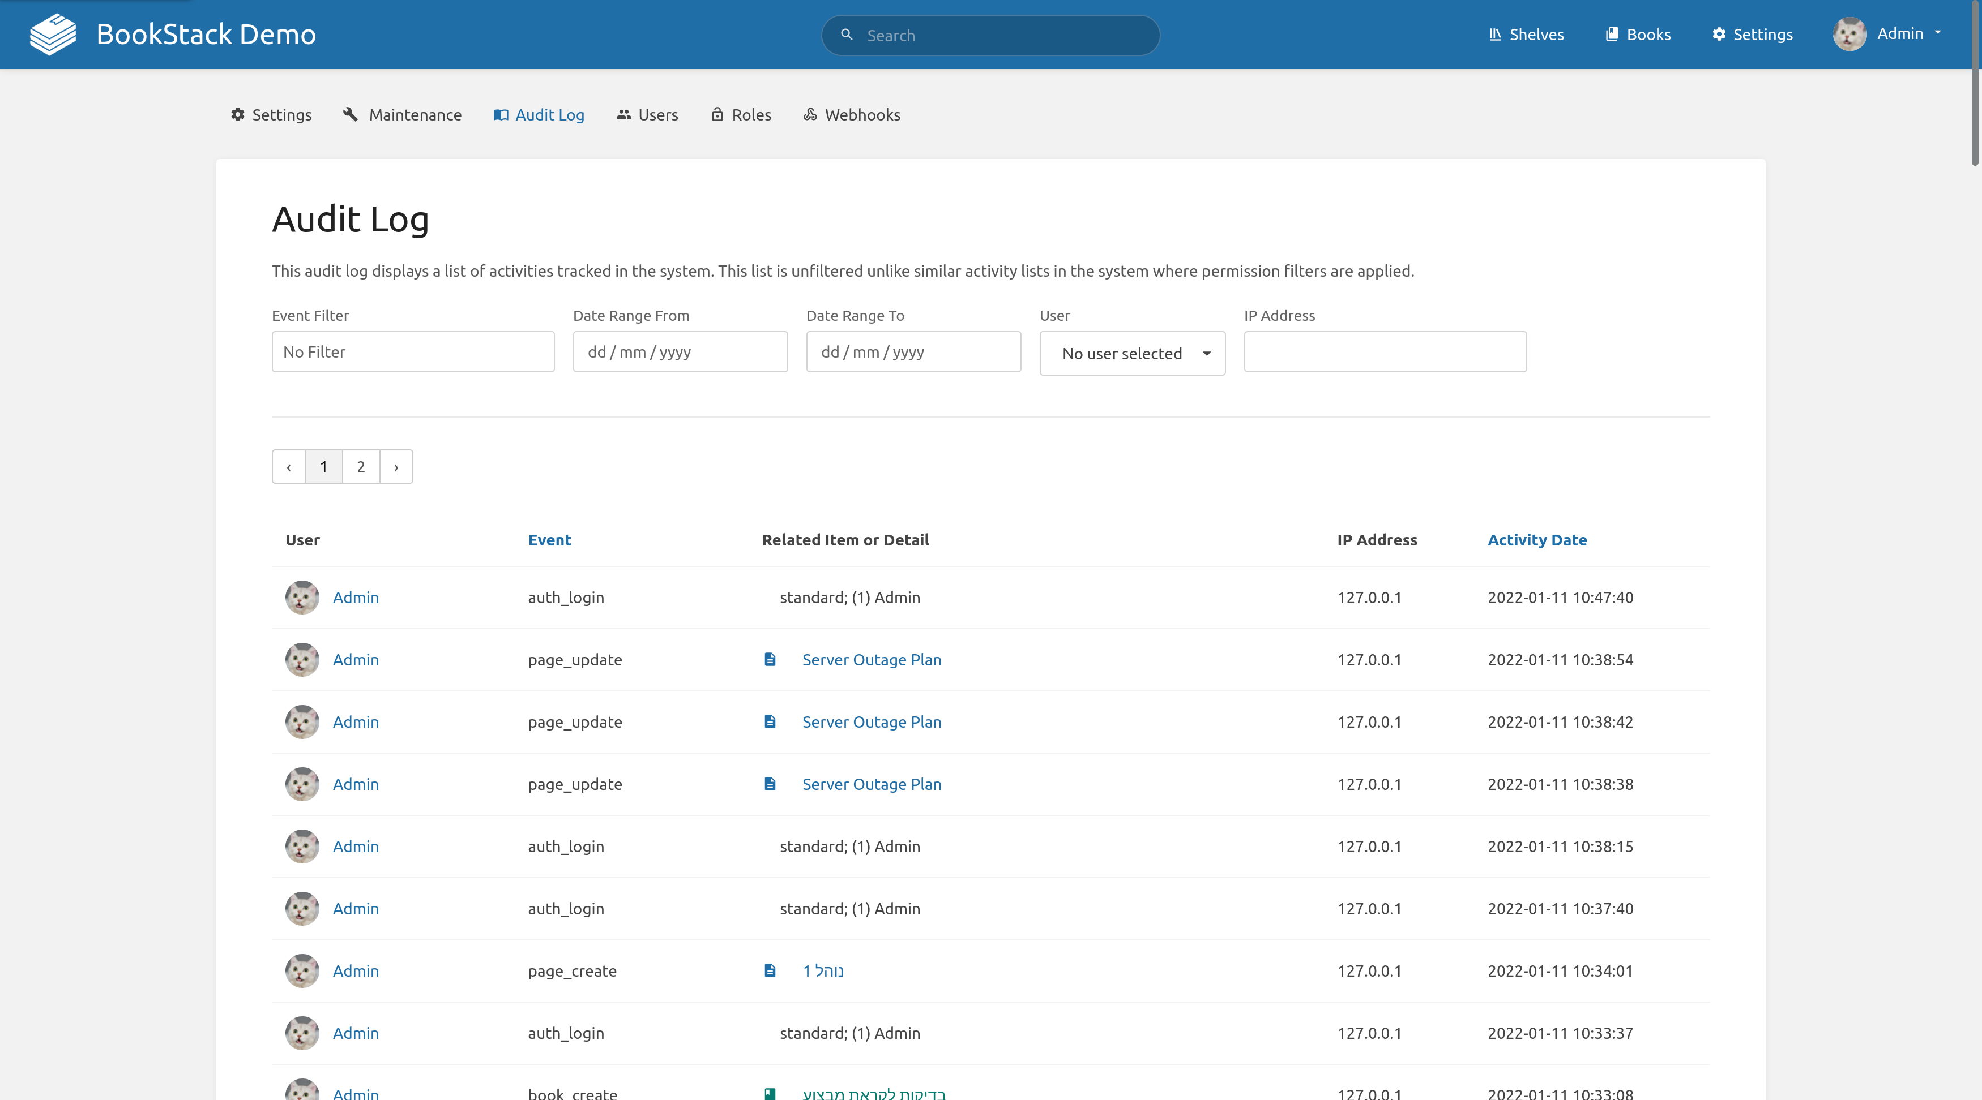Click the Books icon in the top navbar
The image size is (1982, 1100).
pyautogui.click(x=1613, y=35)
